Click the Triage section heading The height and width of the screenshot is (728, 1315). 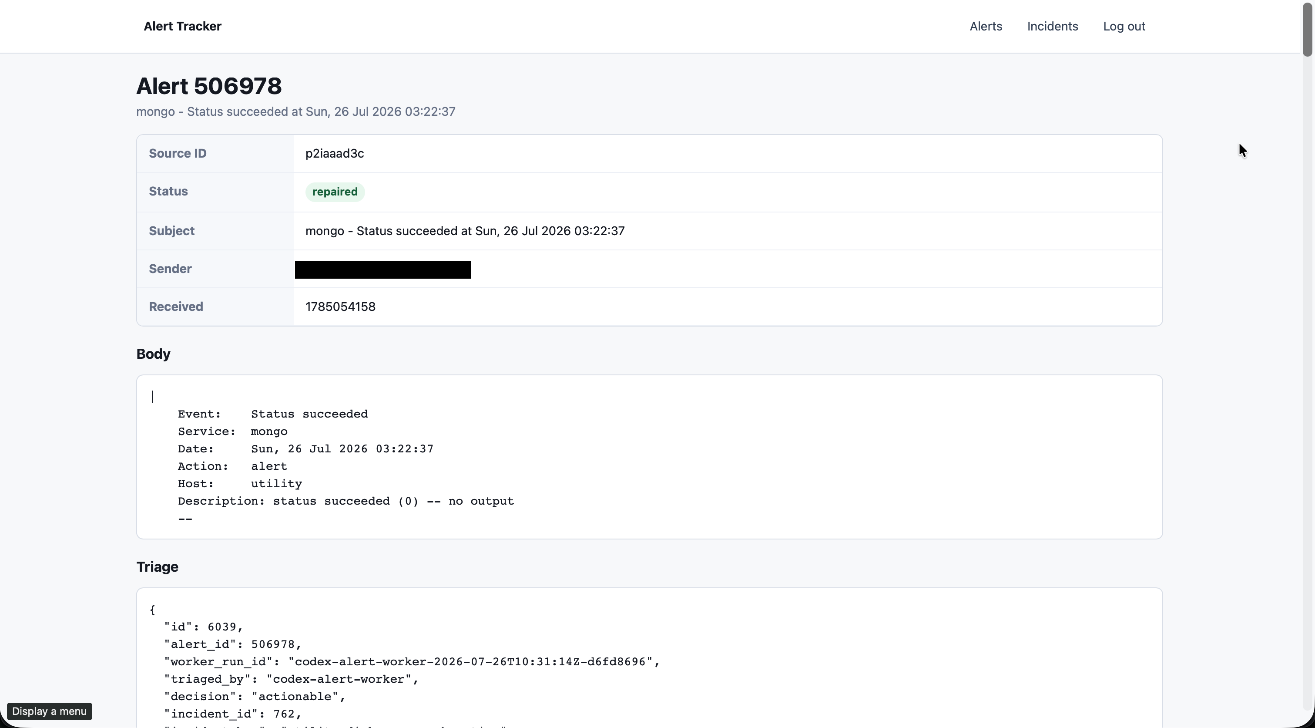coord(157,566)
